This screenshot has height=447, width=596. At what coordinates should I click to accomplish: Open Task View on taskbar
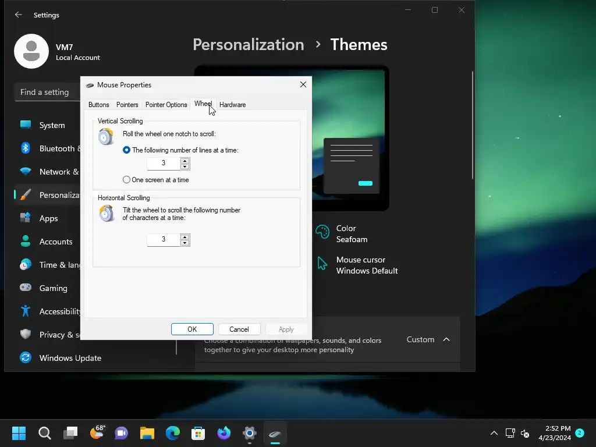[70, 433]
